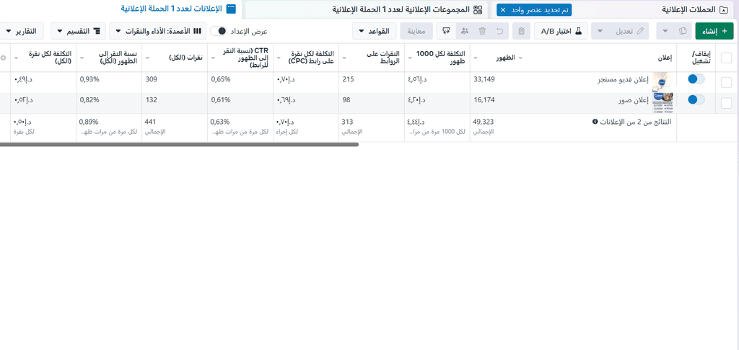The image size is (739, 350).
Task: Click the clipboard paste icon
Action: click(521, 31)
